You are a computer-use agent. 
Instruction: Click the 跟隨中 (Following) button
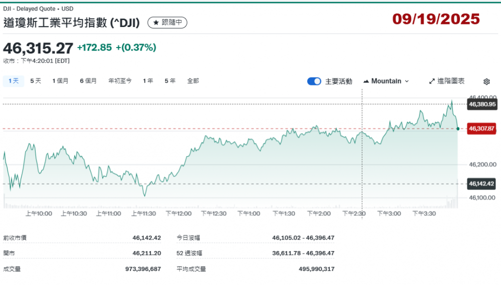coord(167,22)
